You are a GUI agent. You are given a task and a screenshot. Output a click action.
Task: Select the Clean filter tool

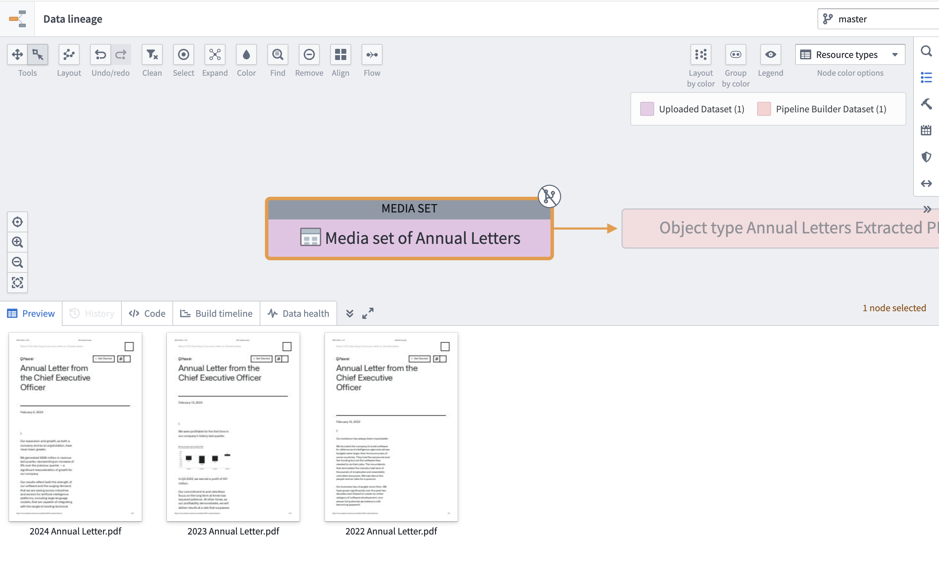pos(152,54)
